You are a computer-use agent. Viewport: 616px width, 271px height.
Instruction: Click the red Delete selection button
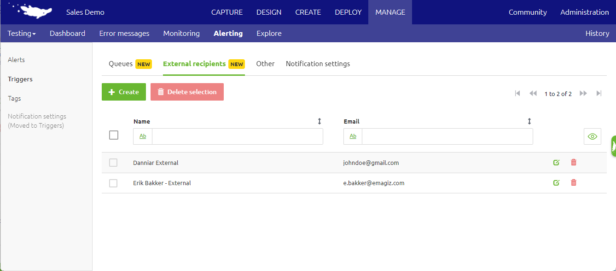(187, 91)
